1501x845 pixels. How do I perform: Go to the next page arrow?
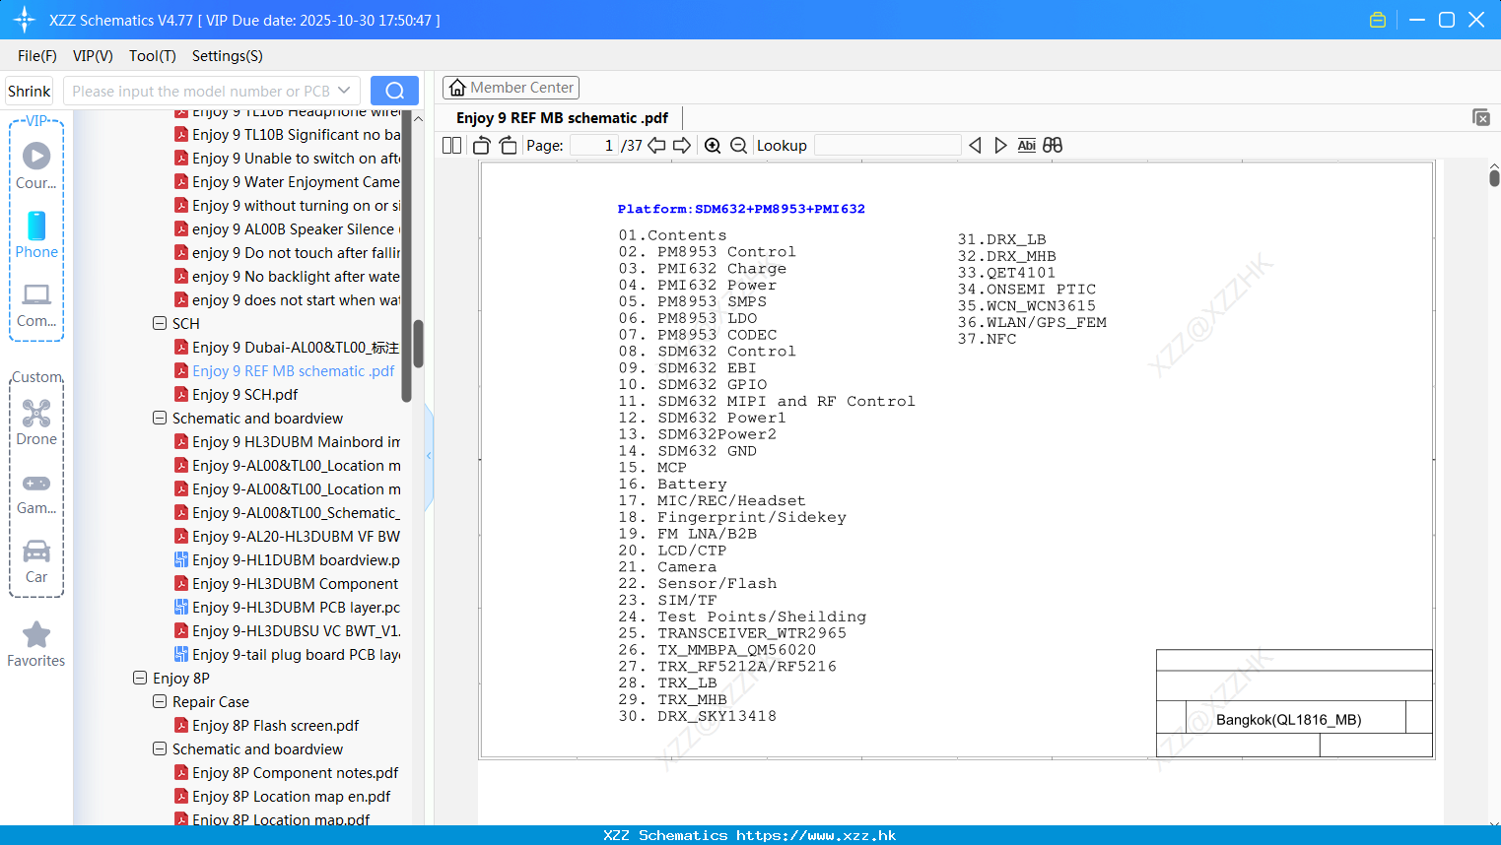pos(682,146)
